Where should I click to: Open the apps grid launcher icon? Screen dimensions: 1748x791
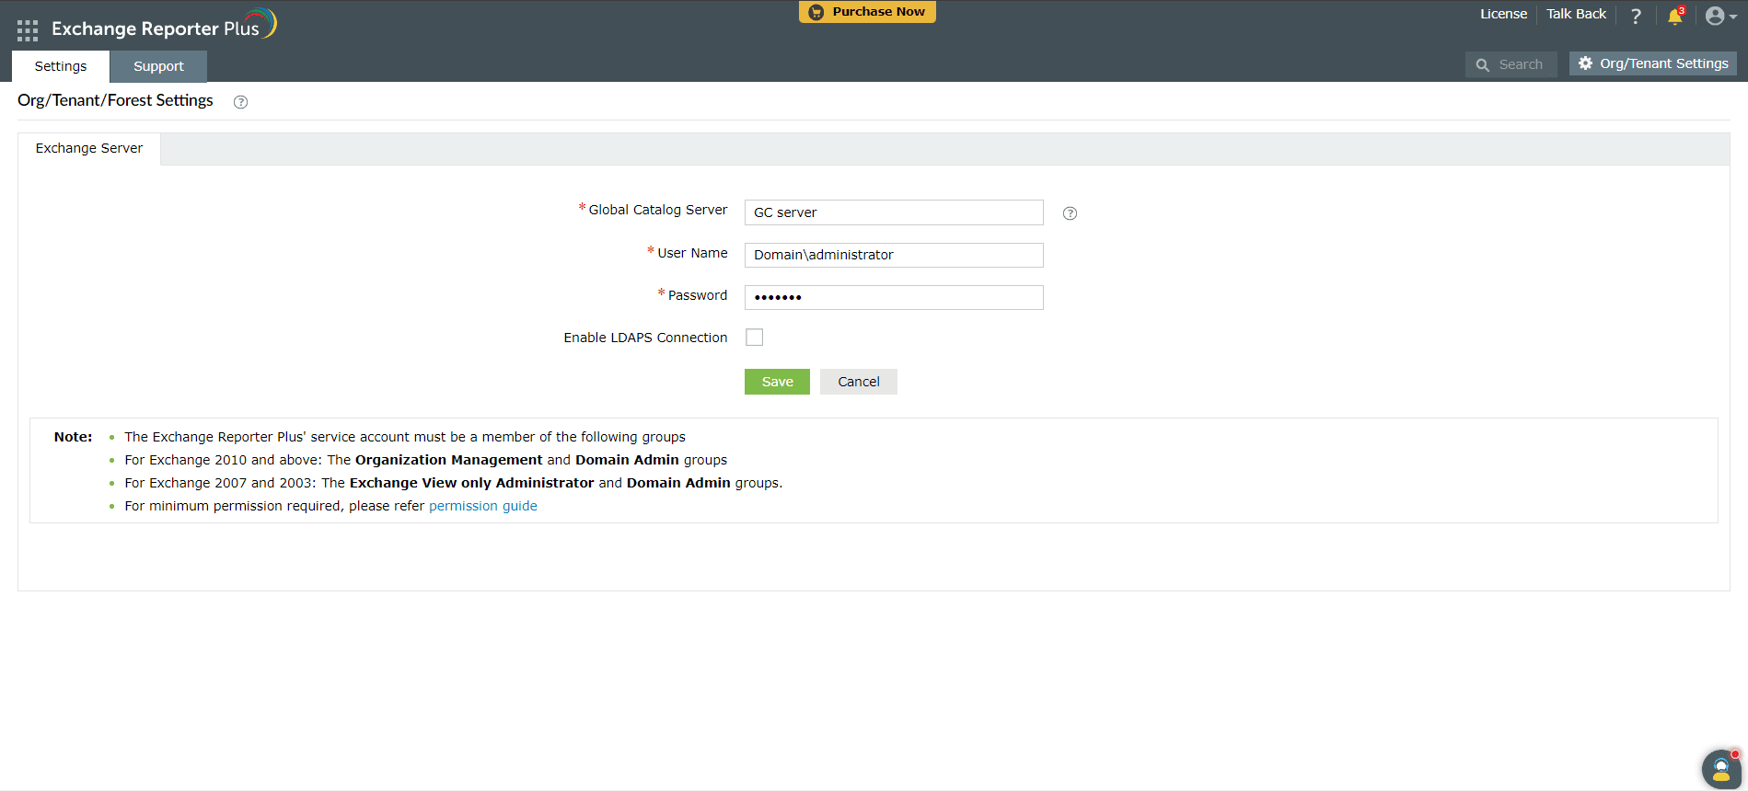[x=28, y=30]
